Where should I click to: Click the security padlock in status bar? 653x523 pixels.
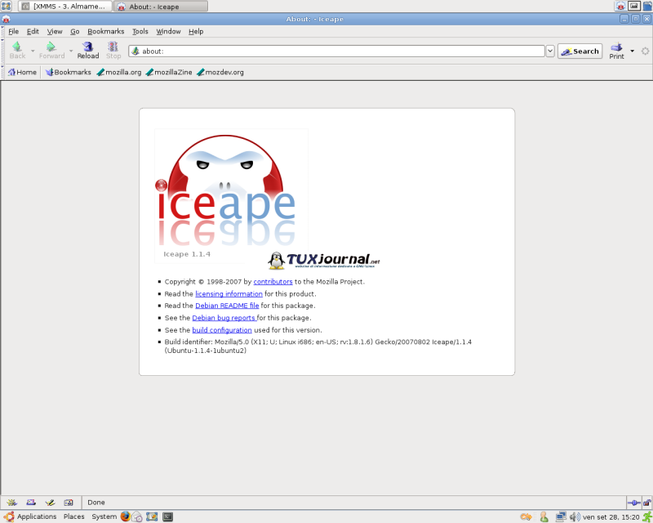tap(646, 502)
